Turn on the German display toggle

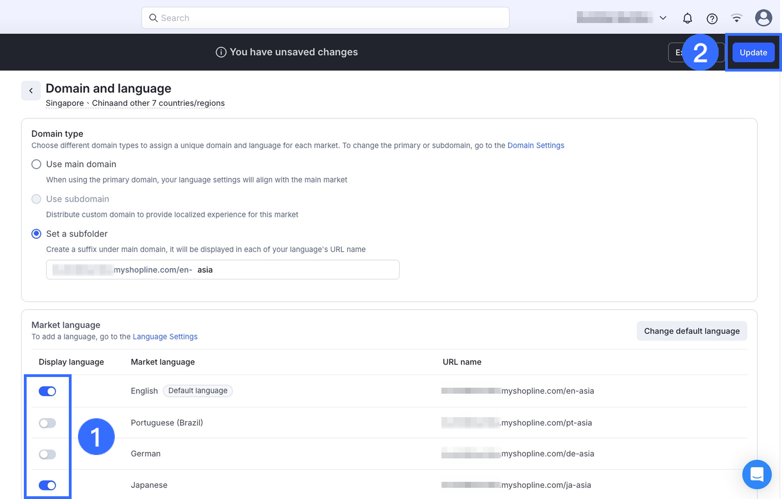(x=47, y=454)
